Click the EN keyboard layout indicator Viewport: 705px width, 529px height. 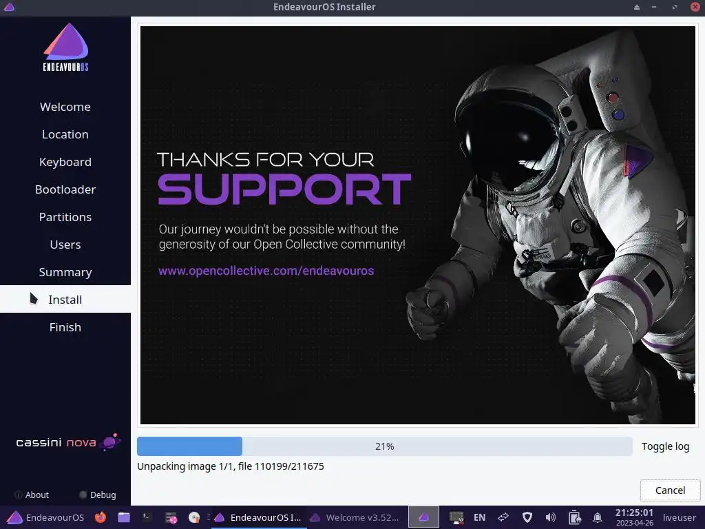coord(479,517)
